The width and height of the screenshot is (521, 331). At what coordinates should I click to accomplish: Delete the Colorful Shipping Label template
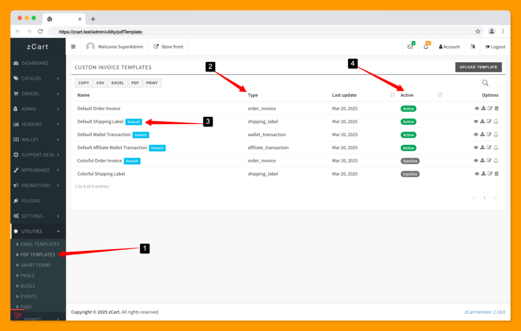coord(497,174)
